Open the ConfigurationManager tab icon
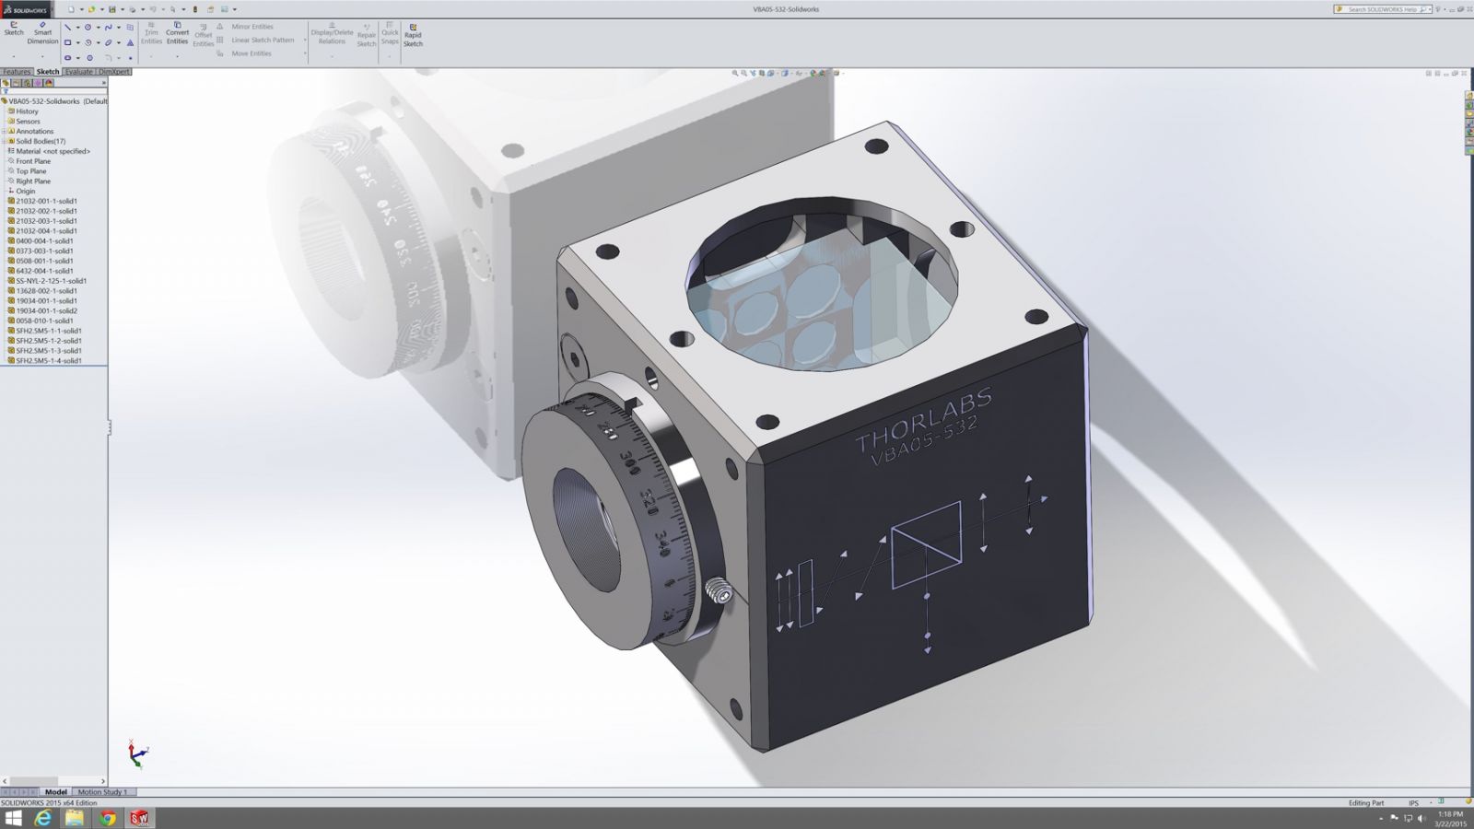The height and width of the screenshot is (829, 1474). [x=27, y=83]
